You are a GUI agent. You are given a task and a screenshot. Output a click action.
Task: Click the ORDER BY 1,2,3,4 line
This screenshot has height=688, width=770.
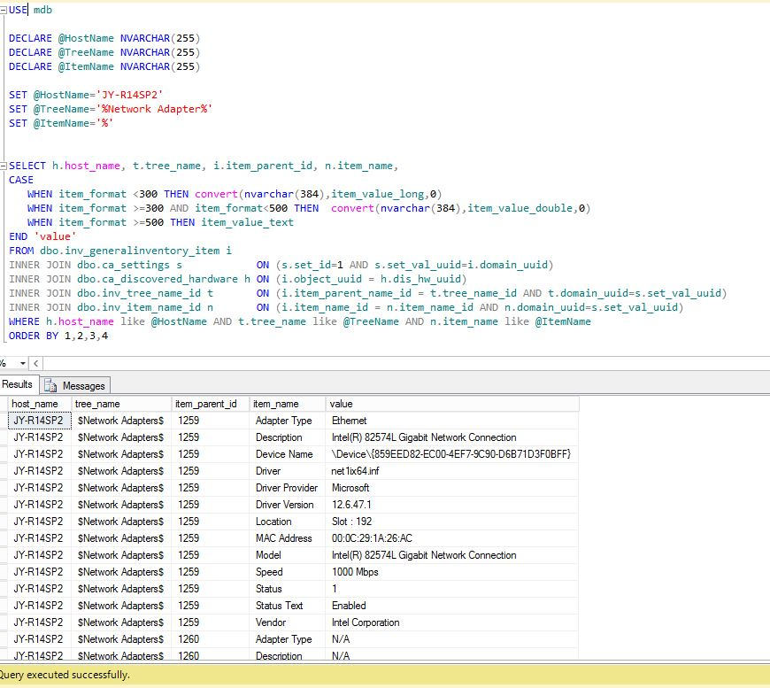58,336
